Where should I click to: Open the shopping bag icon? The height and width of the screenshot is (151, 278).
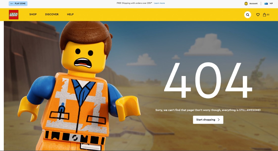pos(264,15)
